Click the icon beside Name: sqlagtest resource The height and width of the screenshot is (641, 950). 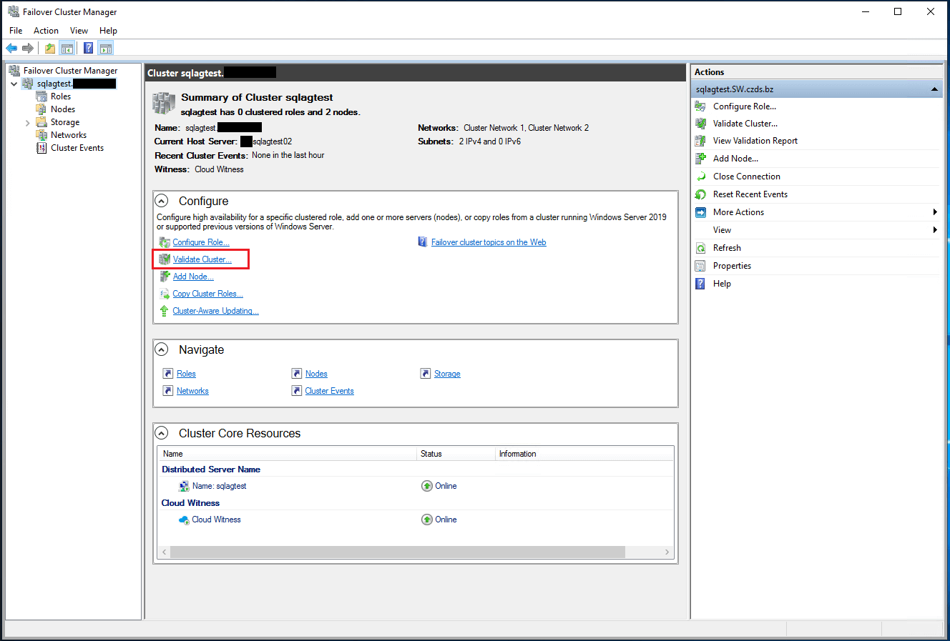tap(184, 486)
